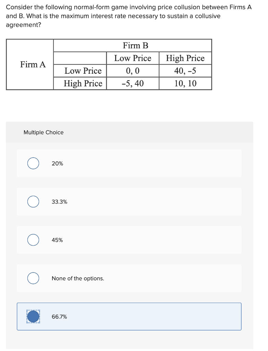The width and height of the screenshot is (268, 351).
Task: Click the 45% answer text
Action: pyautogui.click(x=57, y=240)
